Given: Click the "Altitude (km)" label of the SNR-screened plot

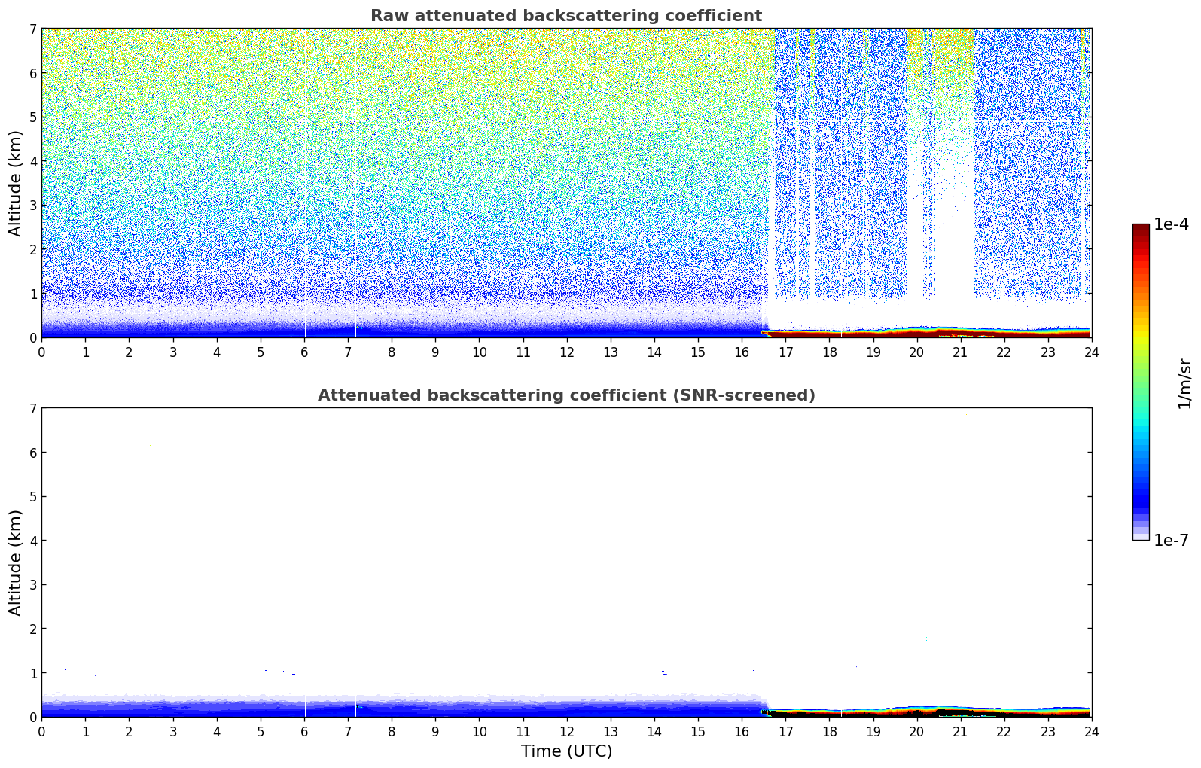Looking at the screenshot, I should (x=15, y=562).
